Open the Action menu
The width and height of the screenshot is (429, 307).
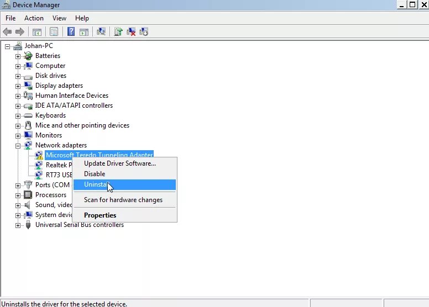coord(34,18)
